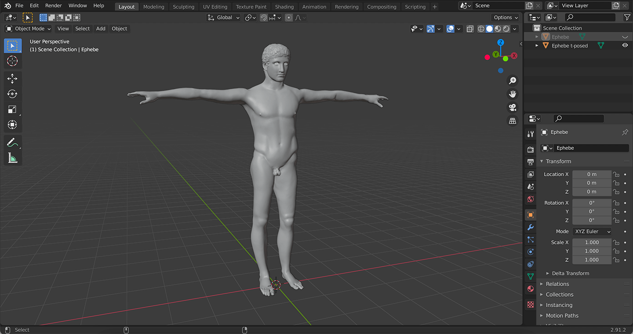Click the Options button in header
633x334 pixels.
point(506,18)
